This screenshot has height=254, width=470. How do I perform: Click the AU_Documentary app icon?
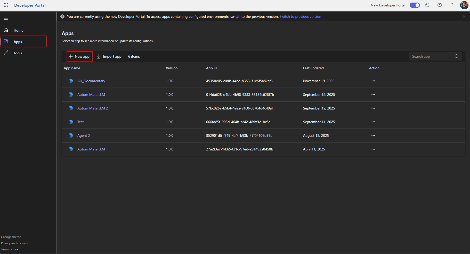71,81
